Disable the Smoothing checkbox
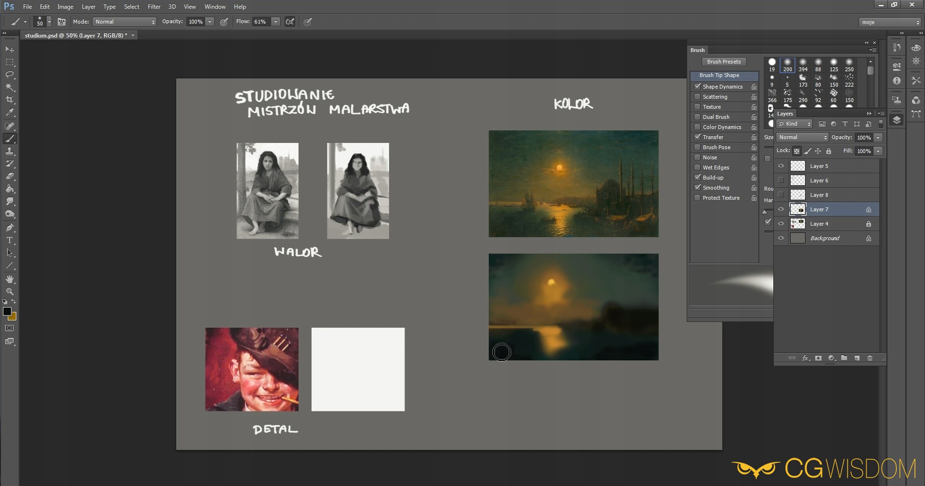The width and height of the screenshot is (925, 486). tap(697, 188)
